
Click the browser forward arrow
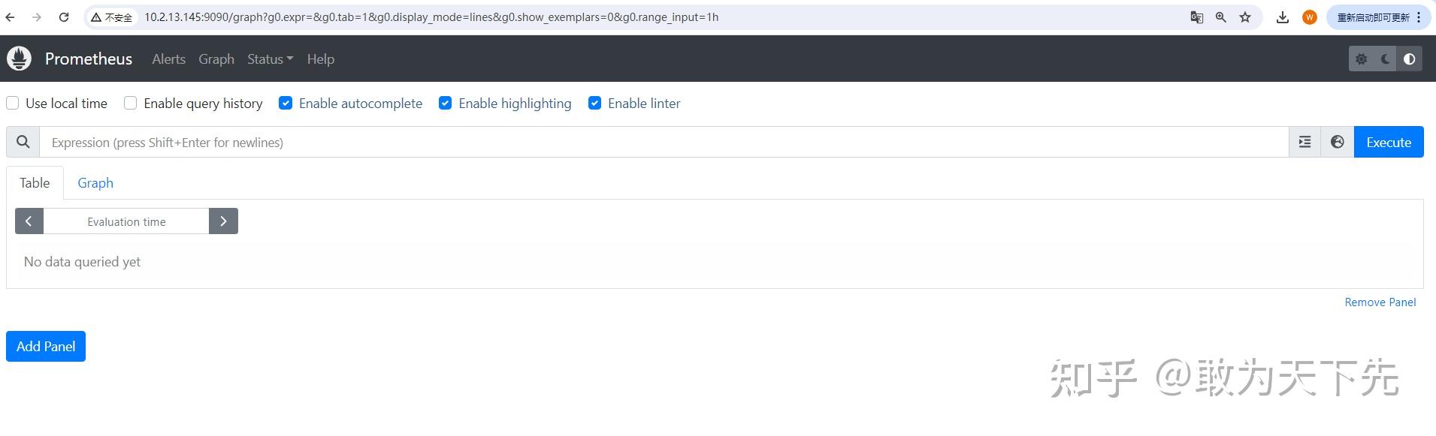pos(37,17)
